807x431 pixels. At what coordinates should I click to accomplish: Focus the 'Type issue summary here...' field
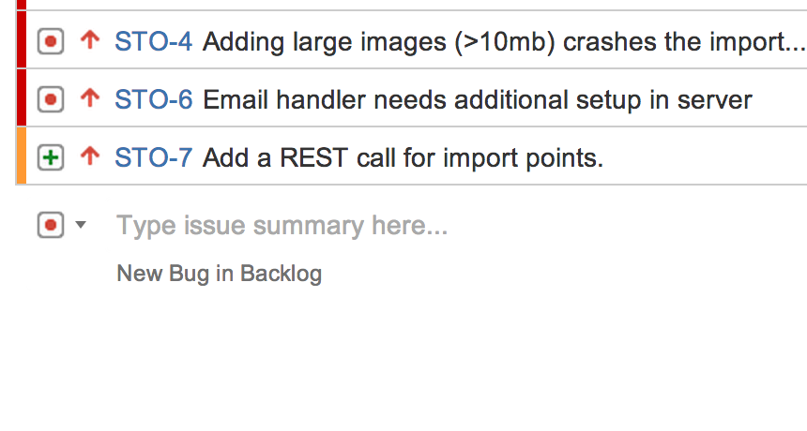click(282, 225)
